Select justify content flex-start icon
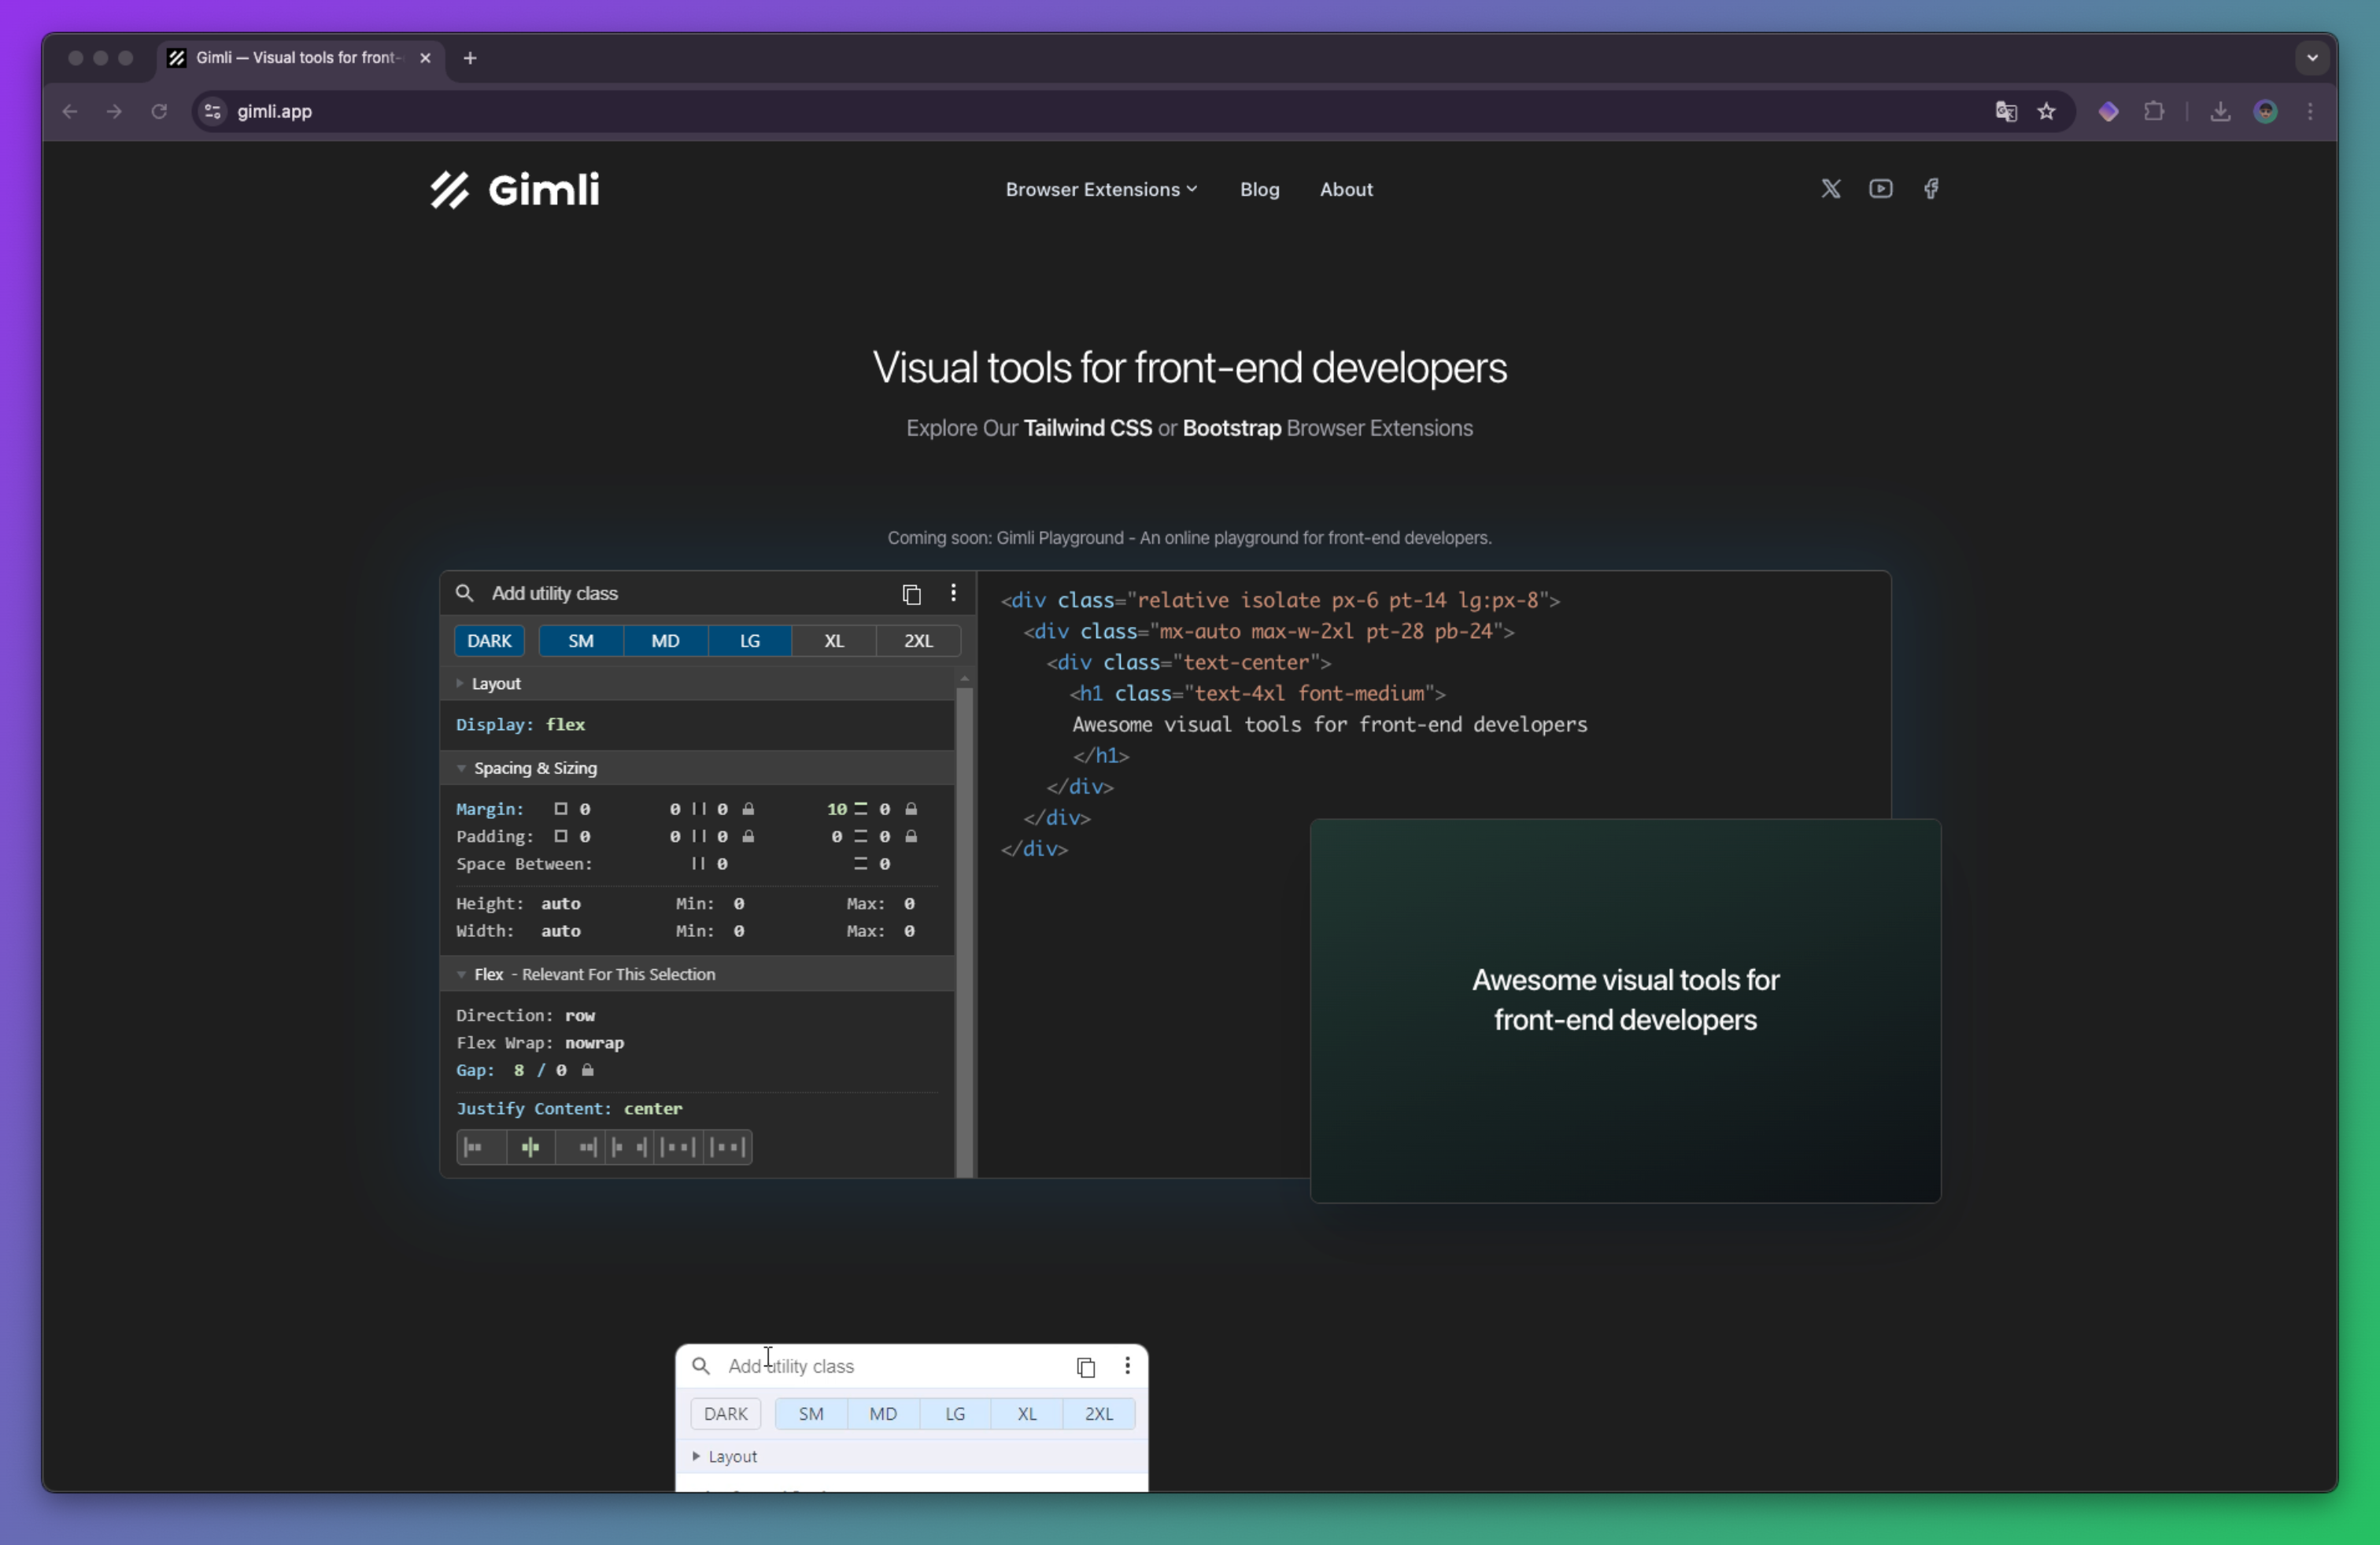Viewport: 2380px width, 1545px height. coord(481,1147)
